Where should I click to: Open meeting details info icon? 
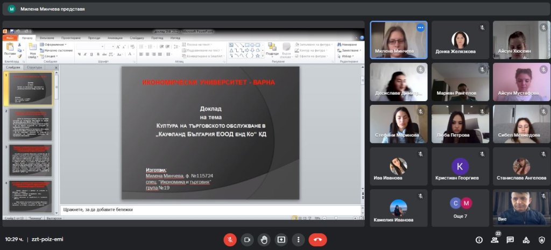point(479,240)
